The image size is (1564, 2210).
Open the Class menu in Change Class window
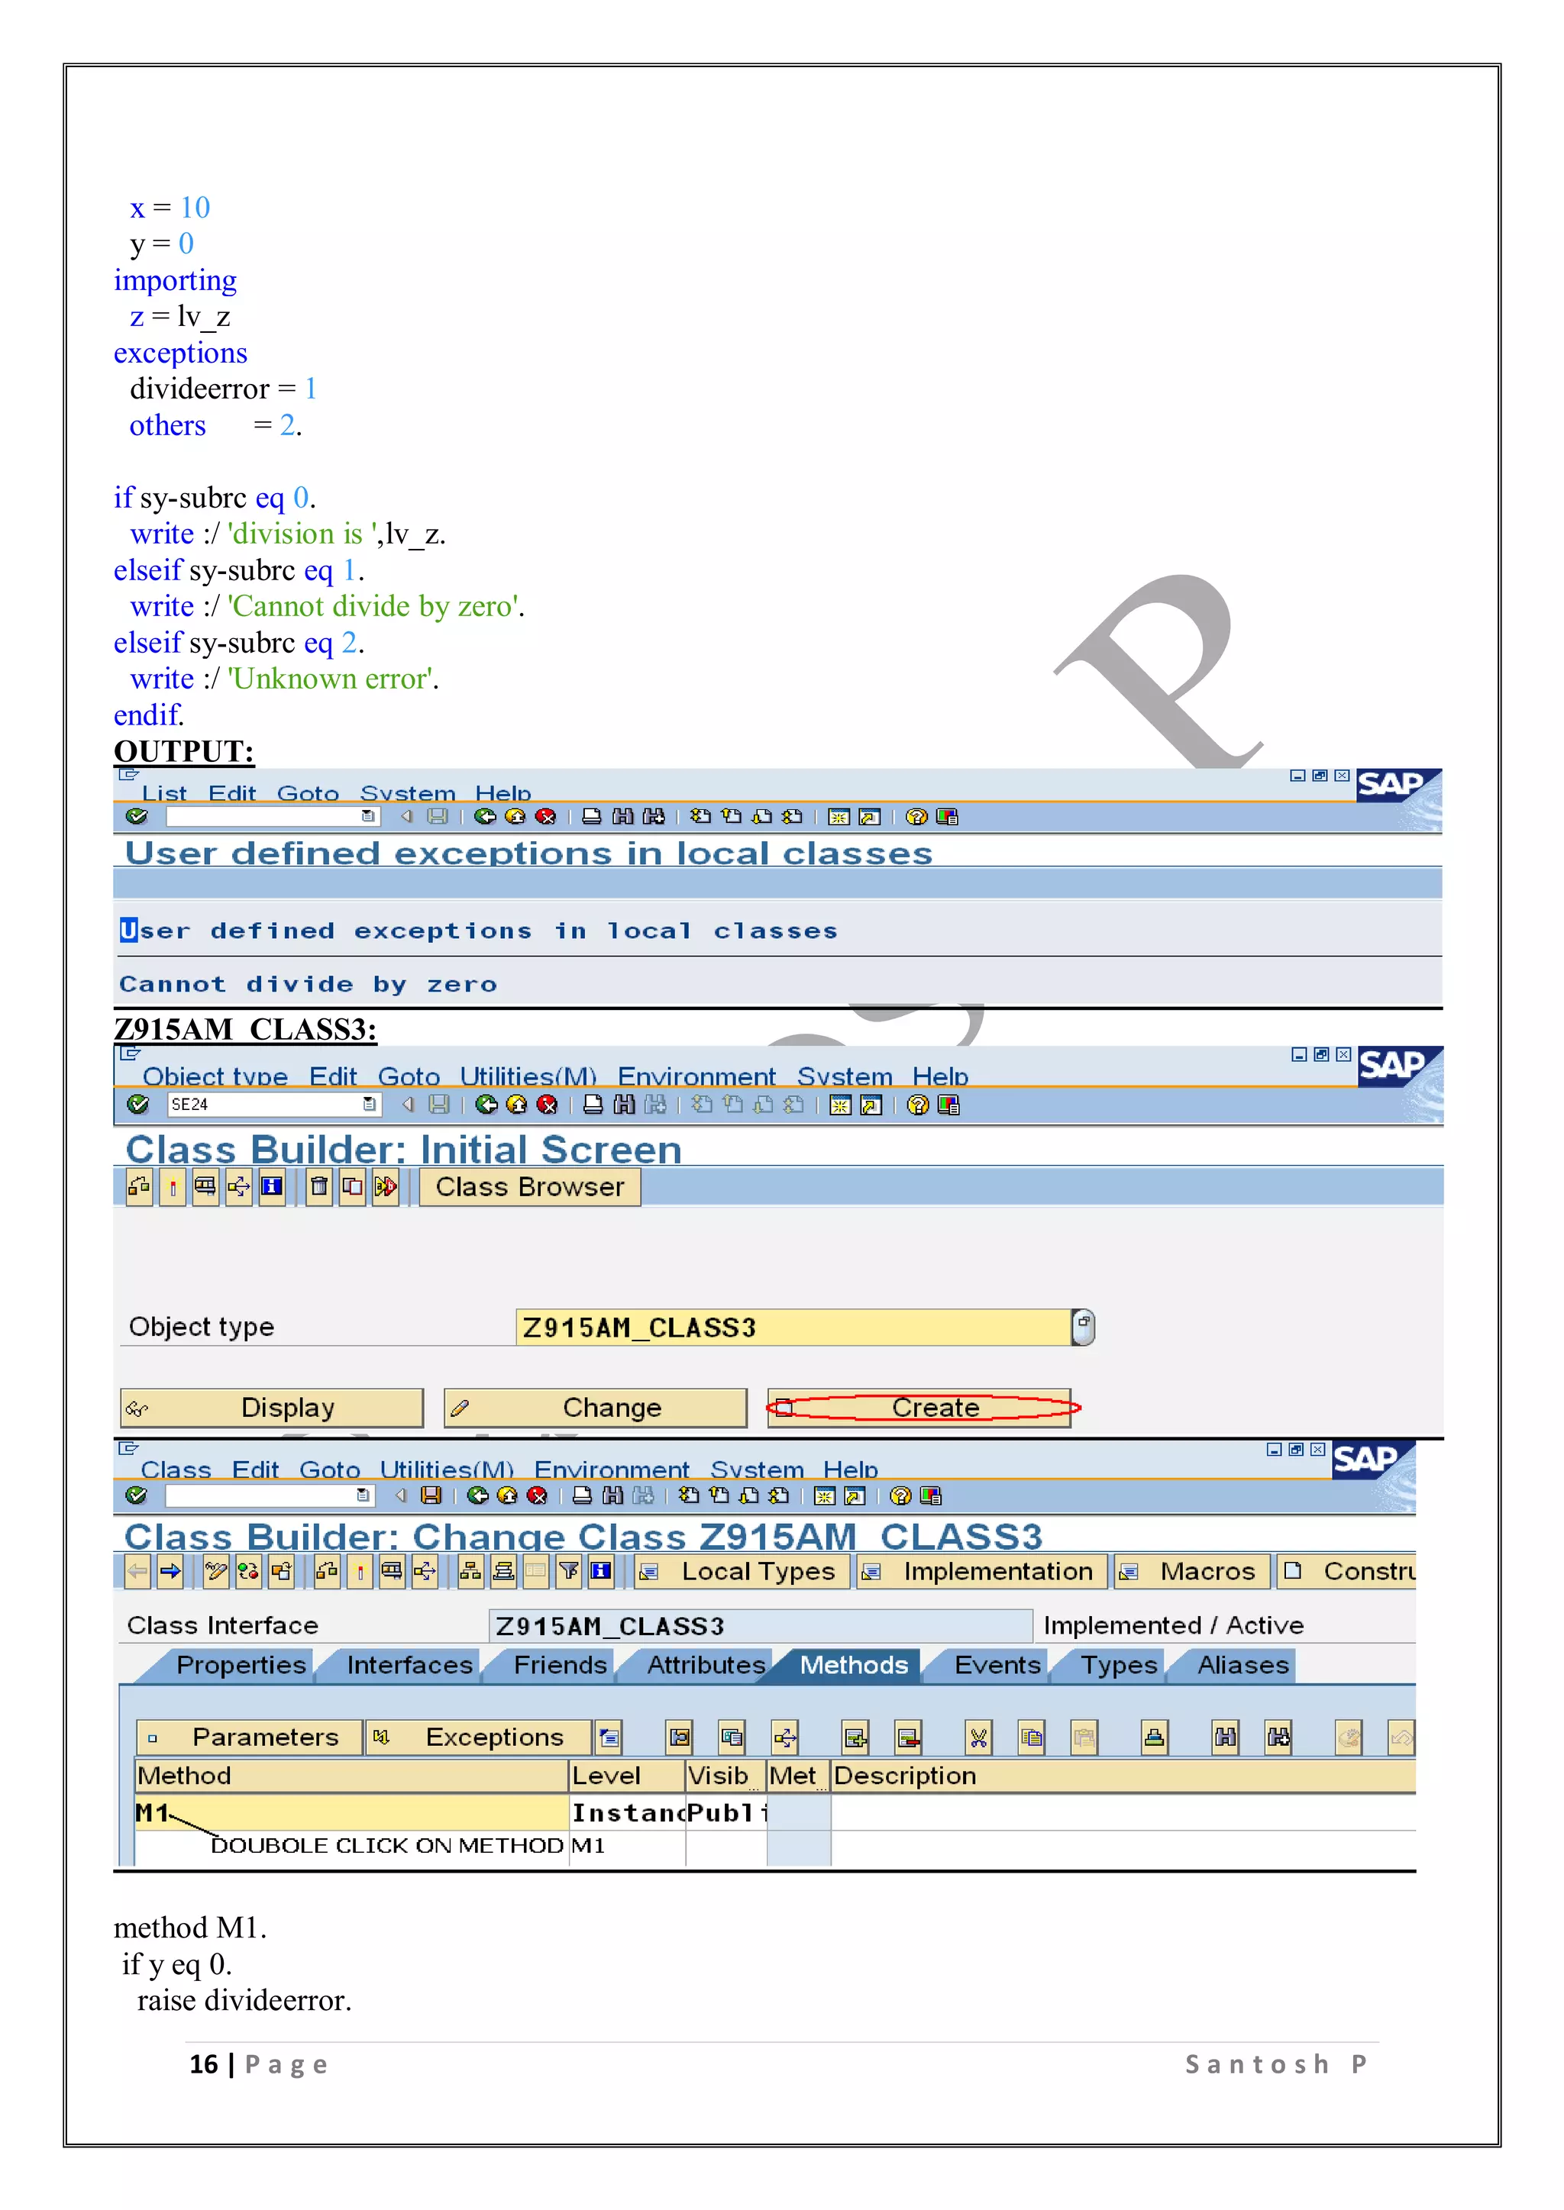click(176, 1470)
